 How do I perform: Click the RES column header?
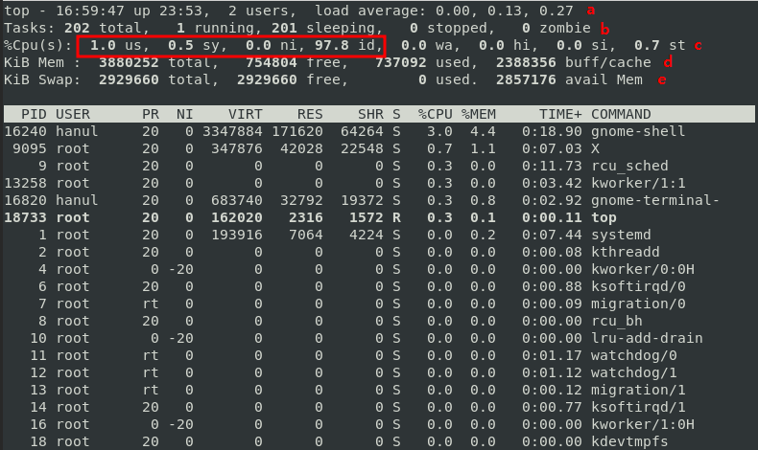coord(310,114)
